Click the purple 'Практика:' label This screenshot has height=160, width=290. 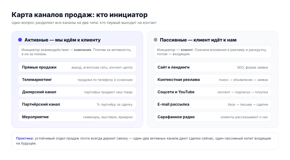25,138
